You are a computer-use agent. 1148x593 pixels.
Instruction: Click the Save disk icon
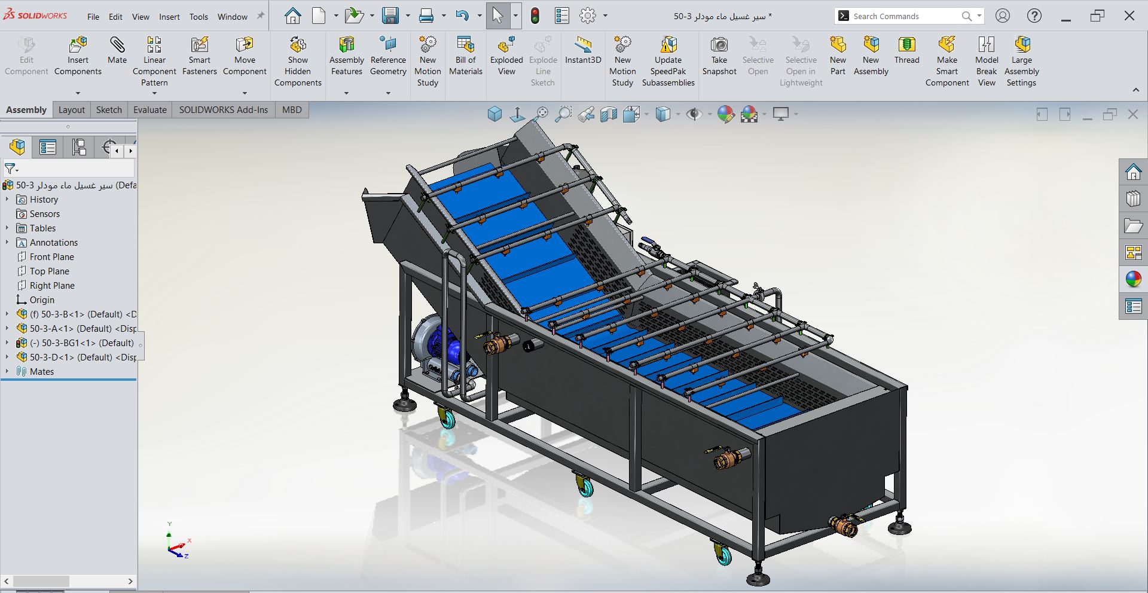[390, 16]
